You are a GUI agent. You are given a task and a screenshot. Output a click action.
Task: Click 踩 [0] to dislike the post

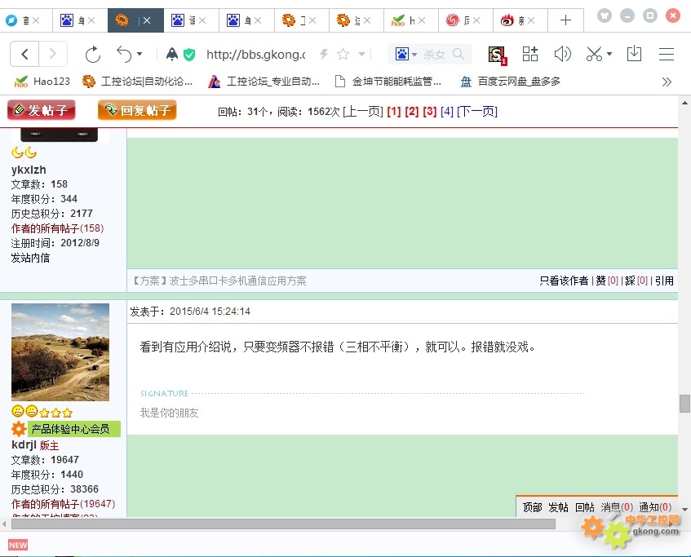pyautogui.click(x=636, y=281)
